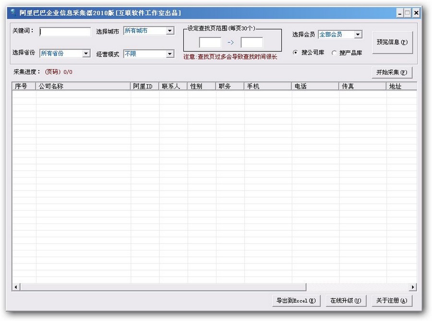Click the 电话 column header
The image size is (432, 321).
(x=315, y=86)
